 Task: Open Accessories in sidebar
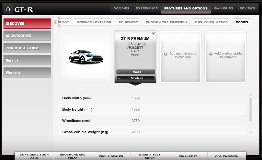(x=27, y=36)
